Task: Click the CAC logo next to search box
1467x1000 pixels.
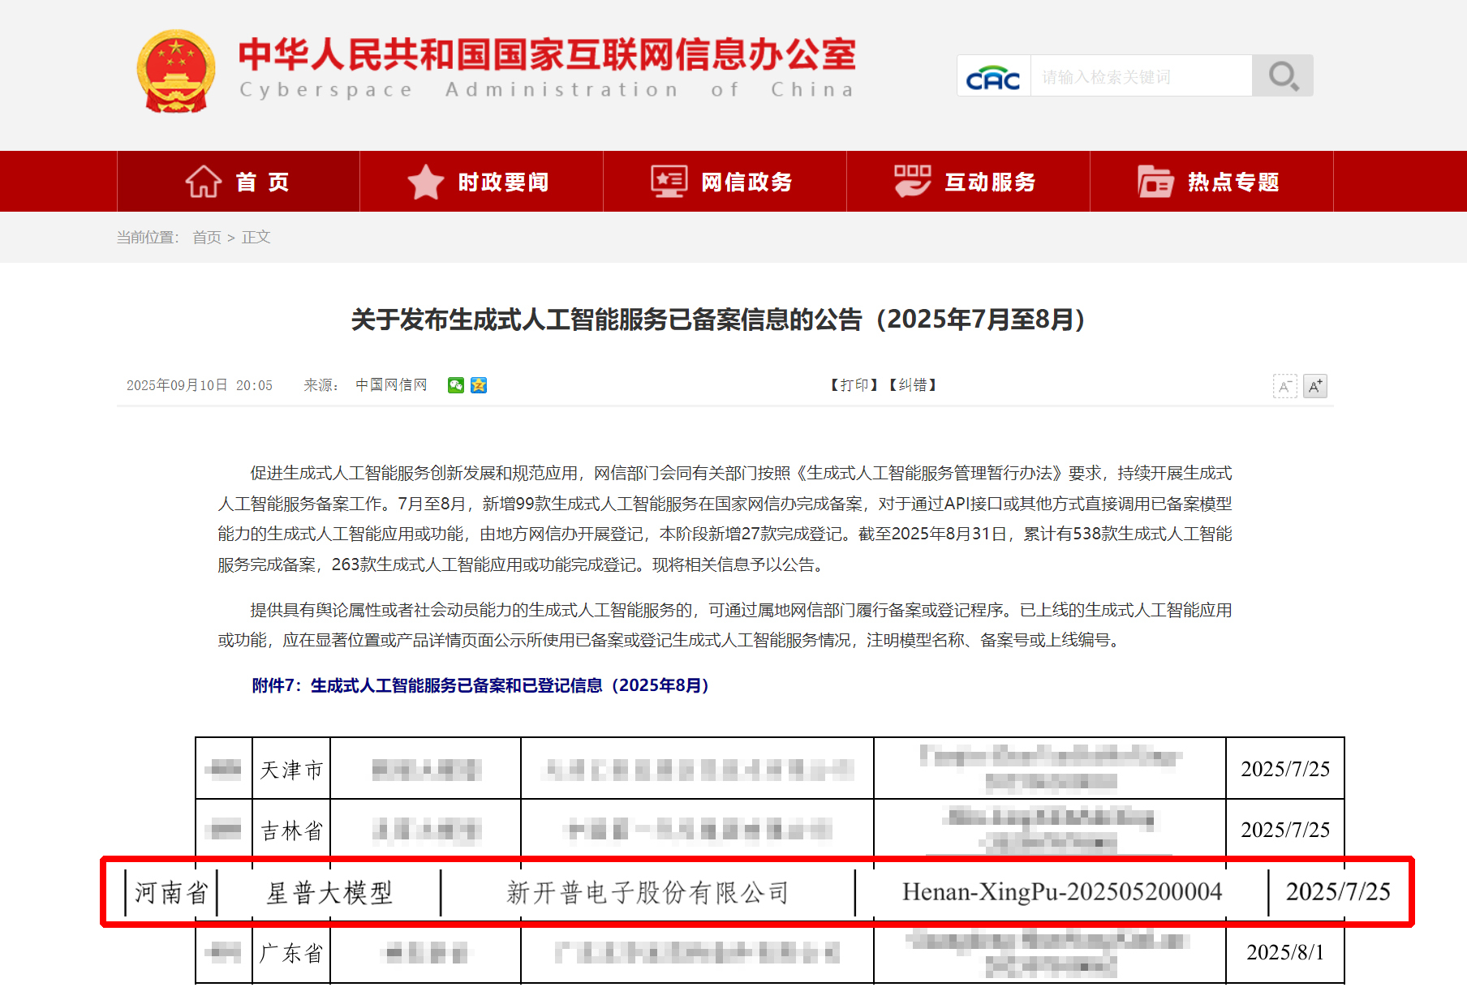Action: click(x=992, y=75)
